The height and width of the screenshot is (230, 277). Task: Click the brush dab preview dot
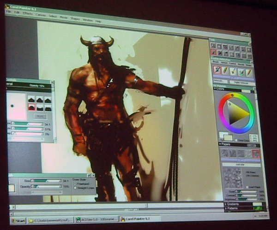pos(12,106)
